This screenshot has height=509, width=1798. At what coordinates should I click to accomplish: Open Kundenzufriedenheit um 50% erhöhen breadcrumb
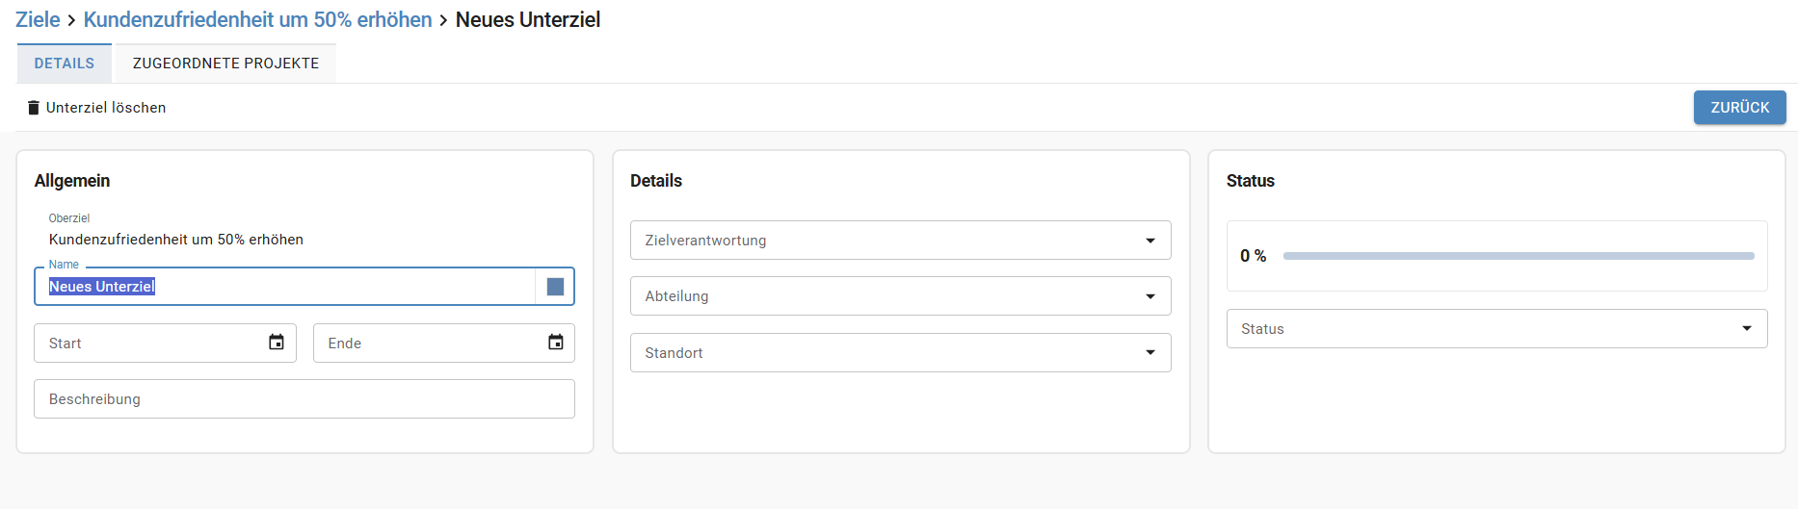click(x=257, y=19)
